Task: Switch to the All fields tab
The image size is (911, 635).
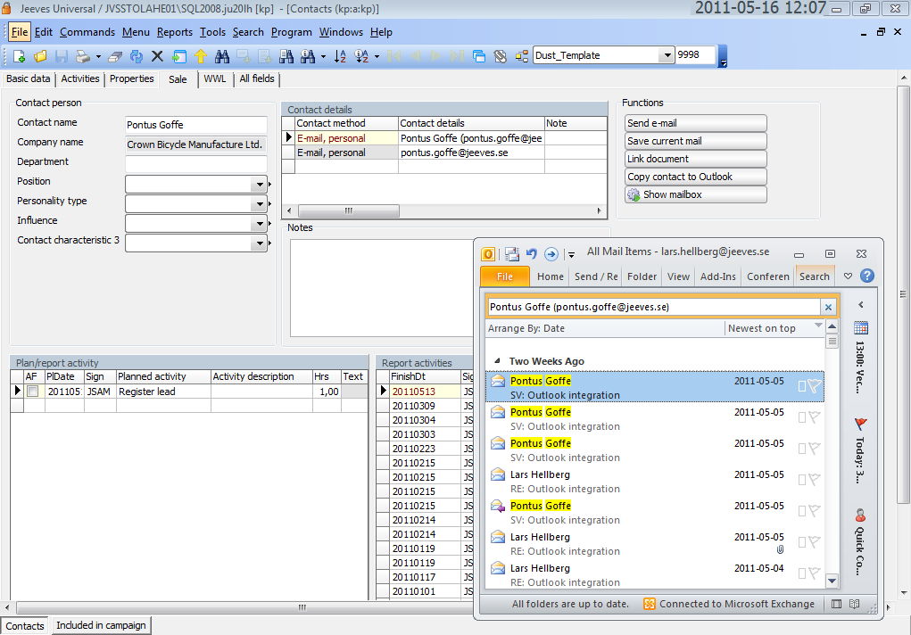Action: coord(257,79)
